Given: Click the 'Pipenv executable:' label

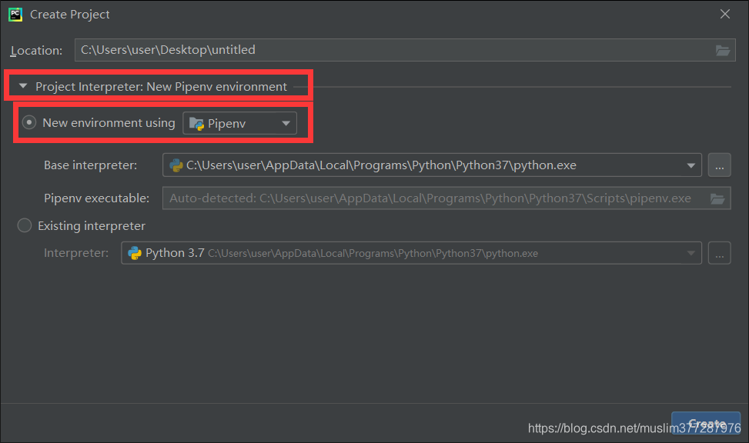Looking at the screenshot, I should (96, 198).
